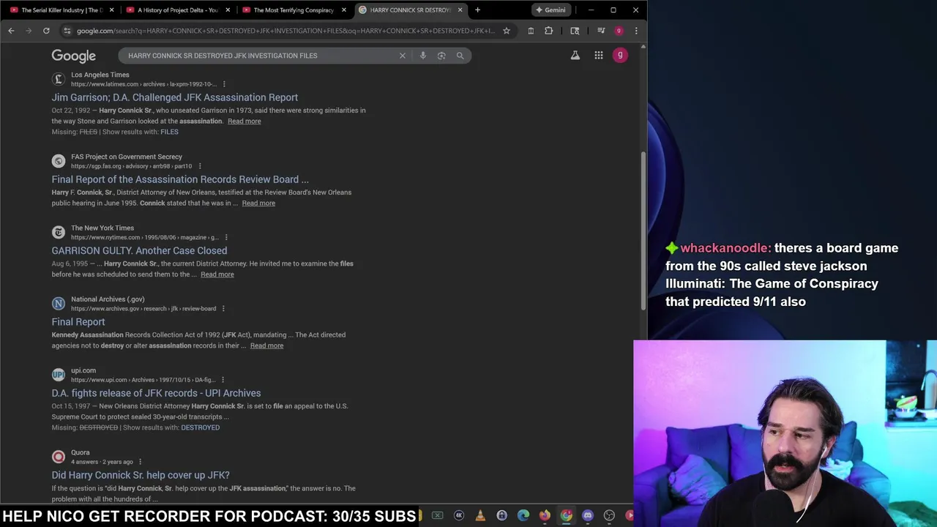Start a voice search with the microphone
The image size is (937, 527).
[422, 56]
